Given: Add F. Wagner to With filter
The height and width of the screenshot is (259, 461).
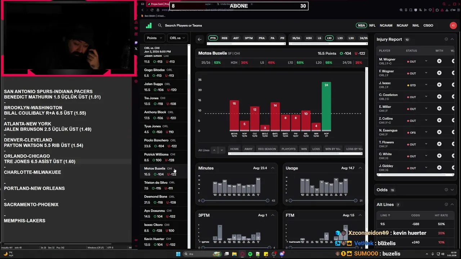Looking at the screenshot, I should (439, 73).
